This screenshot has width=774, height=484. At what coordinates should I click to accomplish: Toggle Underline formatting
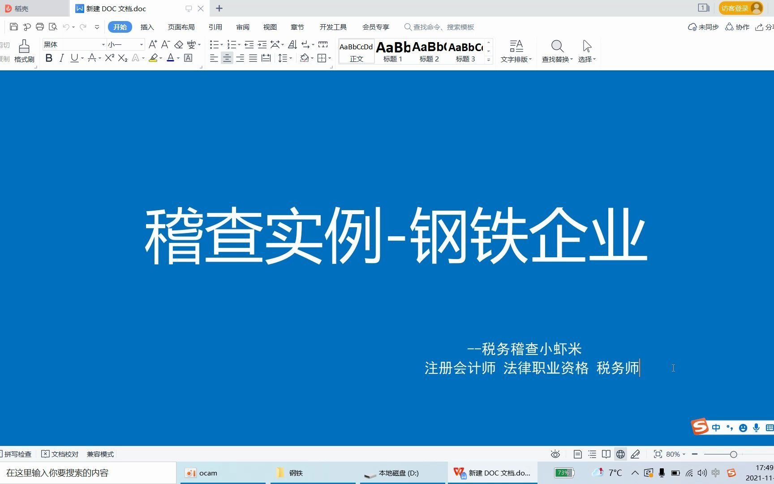[x=74, y=58]
